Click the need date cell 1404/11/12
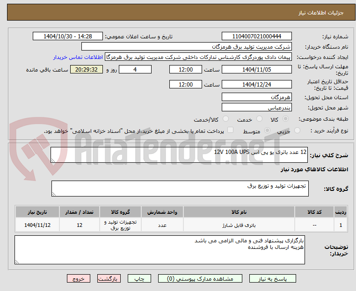 click(37, 225)
